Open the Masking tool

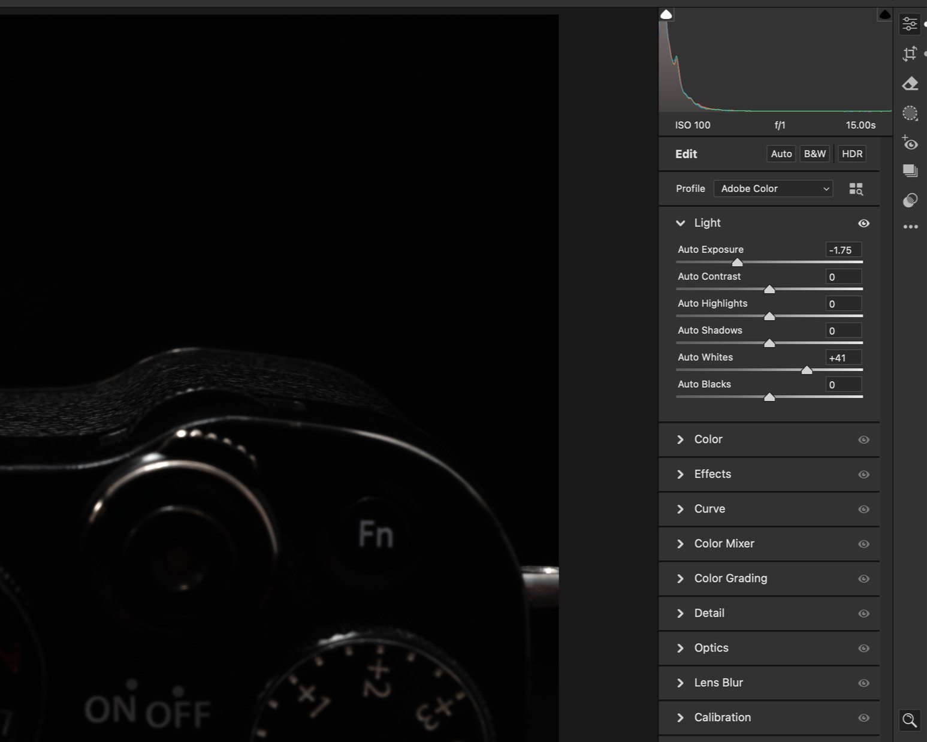click(x=910, y=113)
